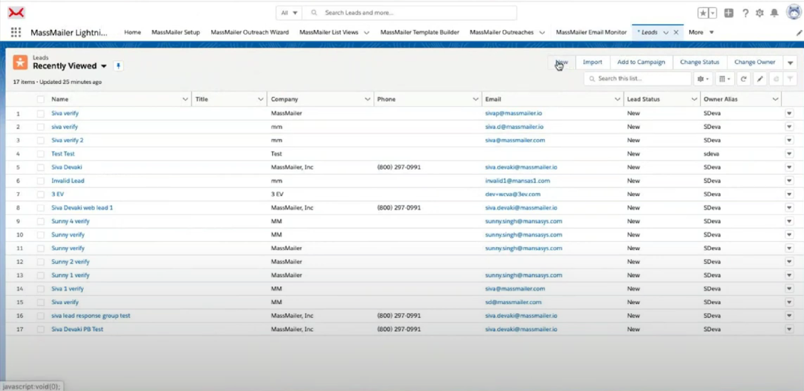Select the checkbox for Siva Devaki PB Test
This screenshot has height=391, width=804.
[x=40, y=329]
